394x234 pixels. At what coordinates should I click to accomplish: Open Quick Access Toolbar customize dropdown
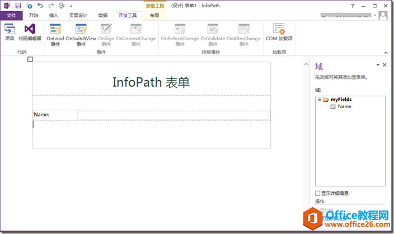click(71, 6)
